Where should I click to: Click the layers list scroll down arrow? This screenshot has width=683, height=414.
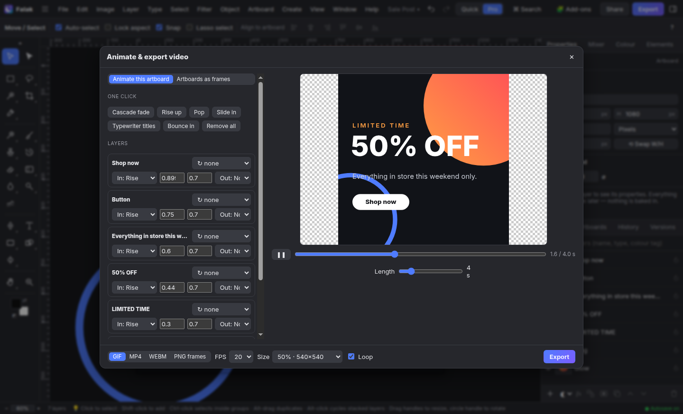click(x=260, y=334)
